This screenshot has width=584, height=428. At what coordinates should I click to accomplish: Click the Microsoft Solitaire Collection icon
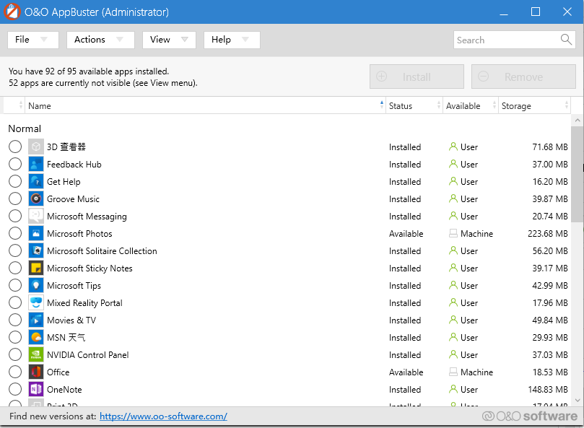pyautogui.click(x=36, y=250)
